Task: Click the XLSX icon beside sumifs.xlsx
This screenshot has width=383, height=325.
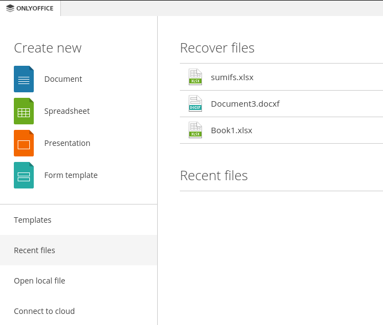Action: pos(195,77)
